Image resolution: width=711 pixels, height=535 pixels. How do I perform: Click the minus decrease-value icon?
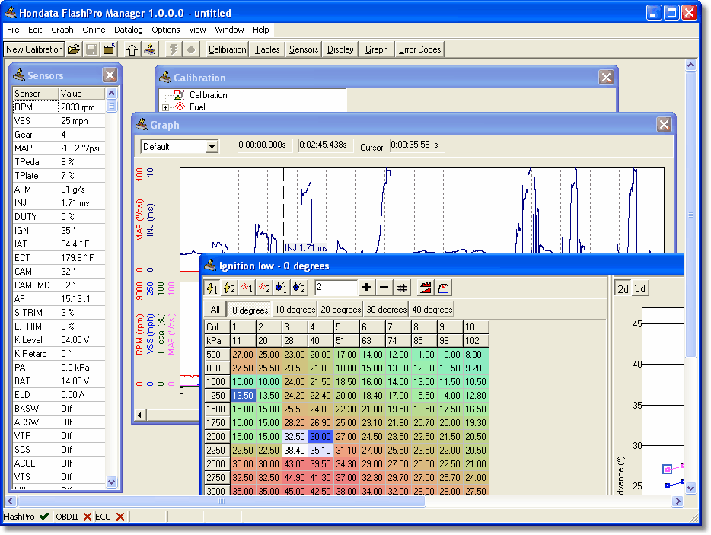384,288
